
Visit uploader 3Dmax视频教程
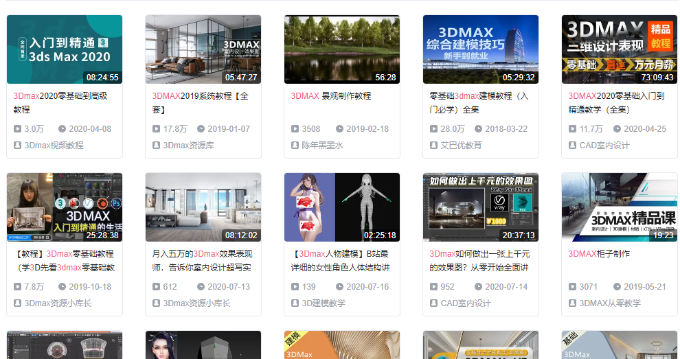coord(54,146)
